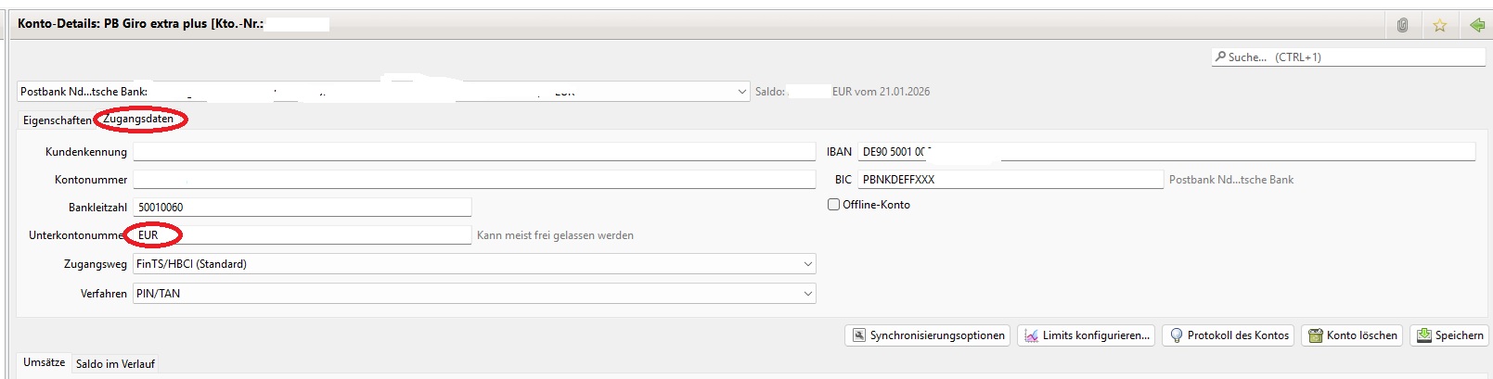Open Protokoll des Kontos
Viewport: 1493px width, 379px height.
1229,335
